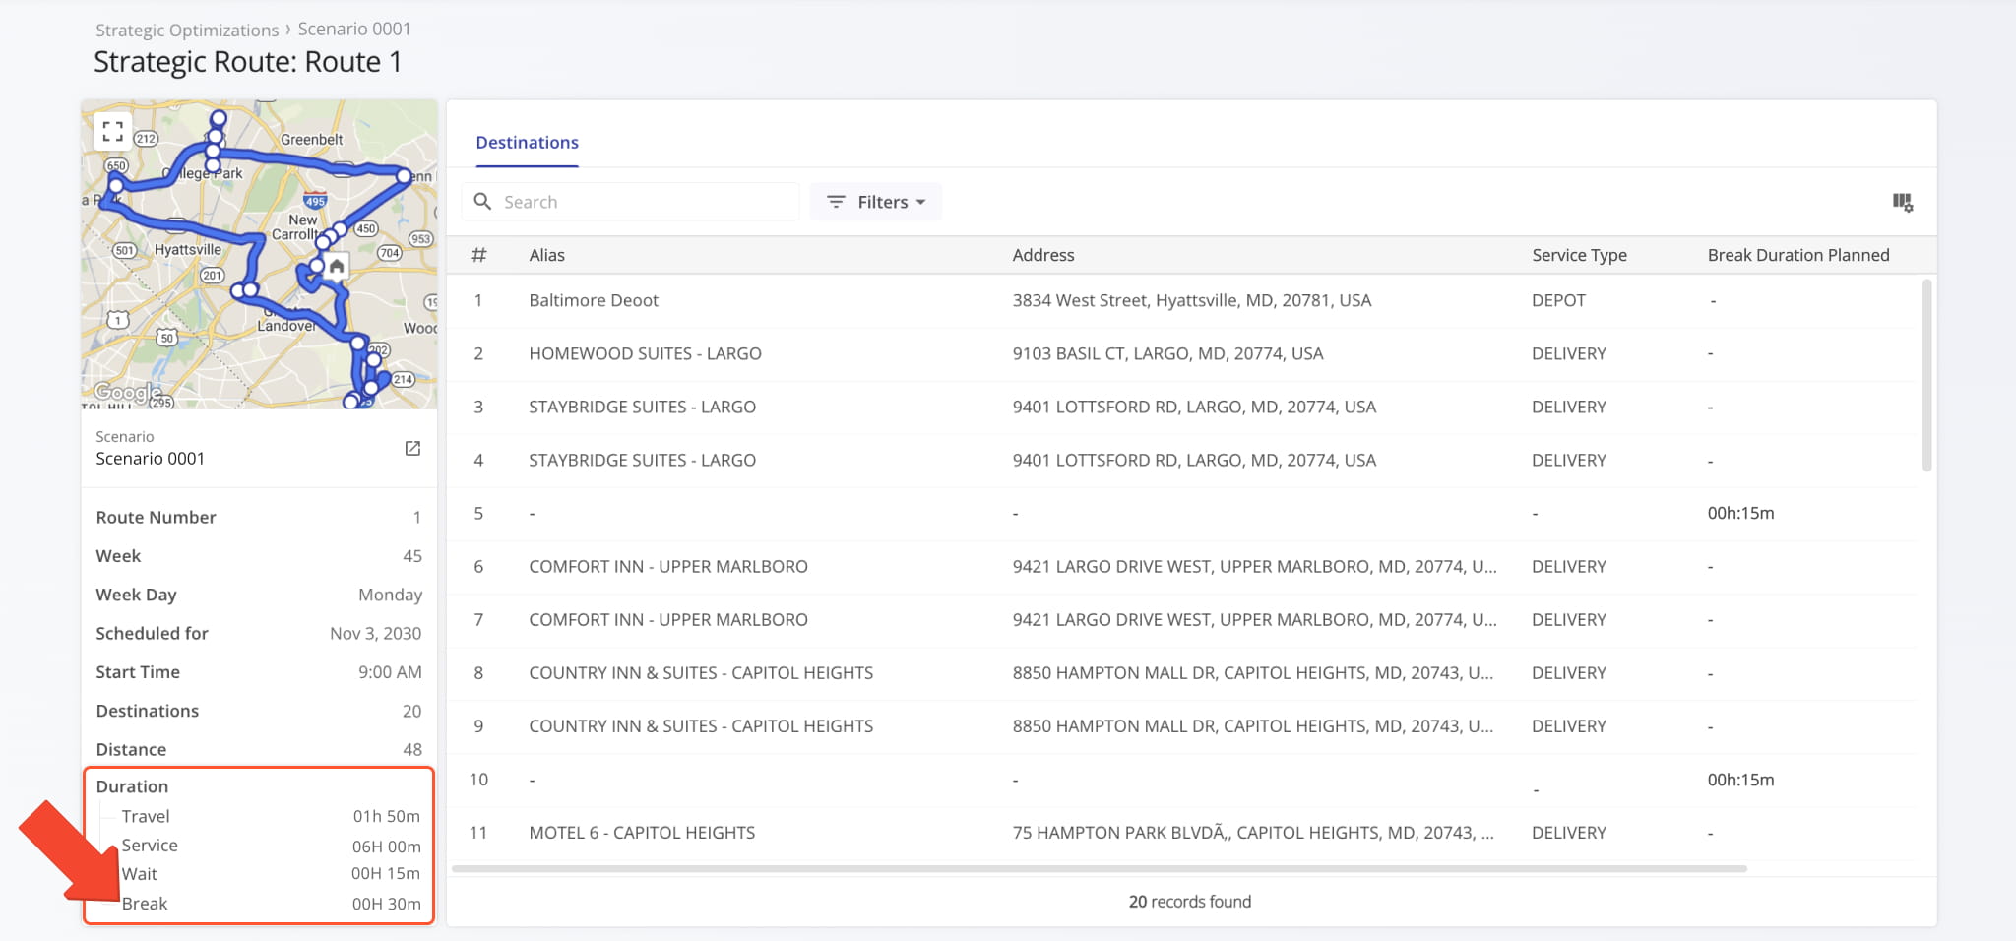This screenshot has width=2016, height=941.
Task: Select MOTEL 6 - CAPITOL HEIGHTS row
Action: coord(1181,833)
